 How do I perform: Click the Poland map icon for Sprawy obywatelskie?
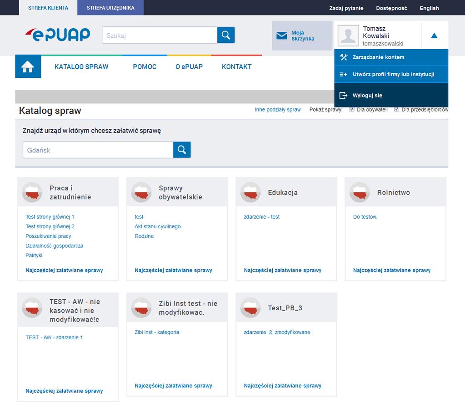pyautogui.click(x=141, y=192)
